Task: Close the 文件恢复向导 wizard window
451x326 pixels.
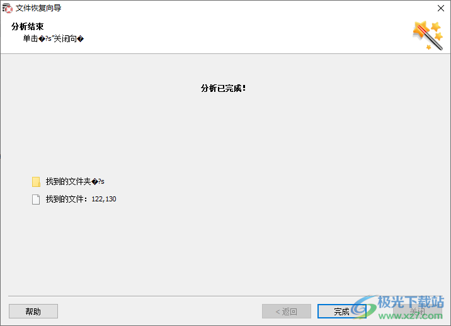Action: pyautogui.click(x=441, y=8)
